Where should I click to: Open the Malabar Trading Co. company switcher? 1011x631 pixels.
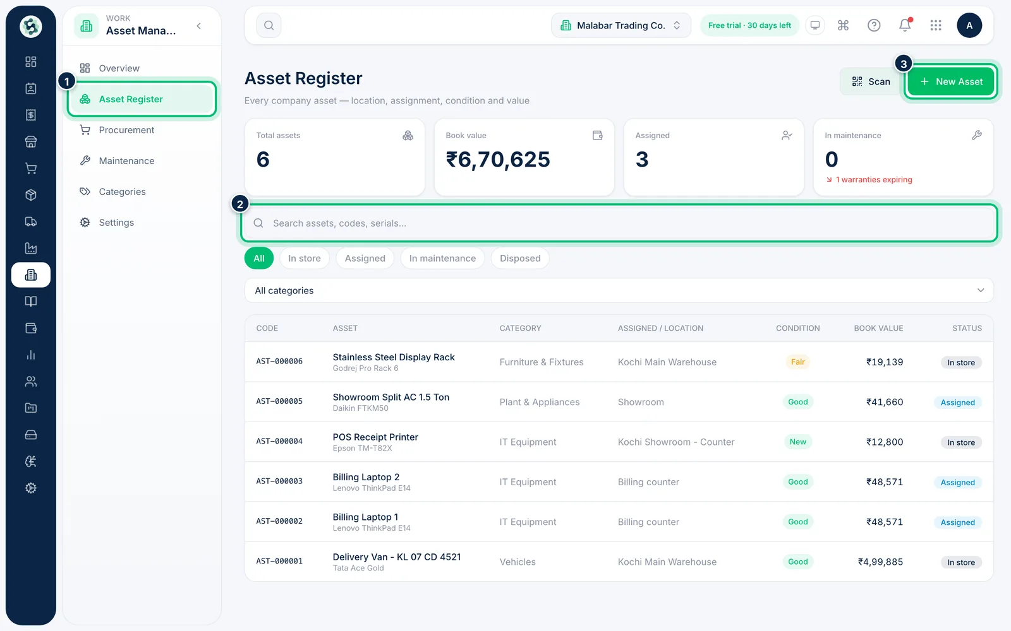[621, 25]
